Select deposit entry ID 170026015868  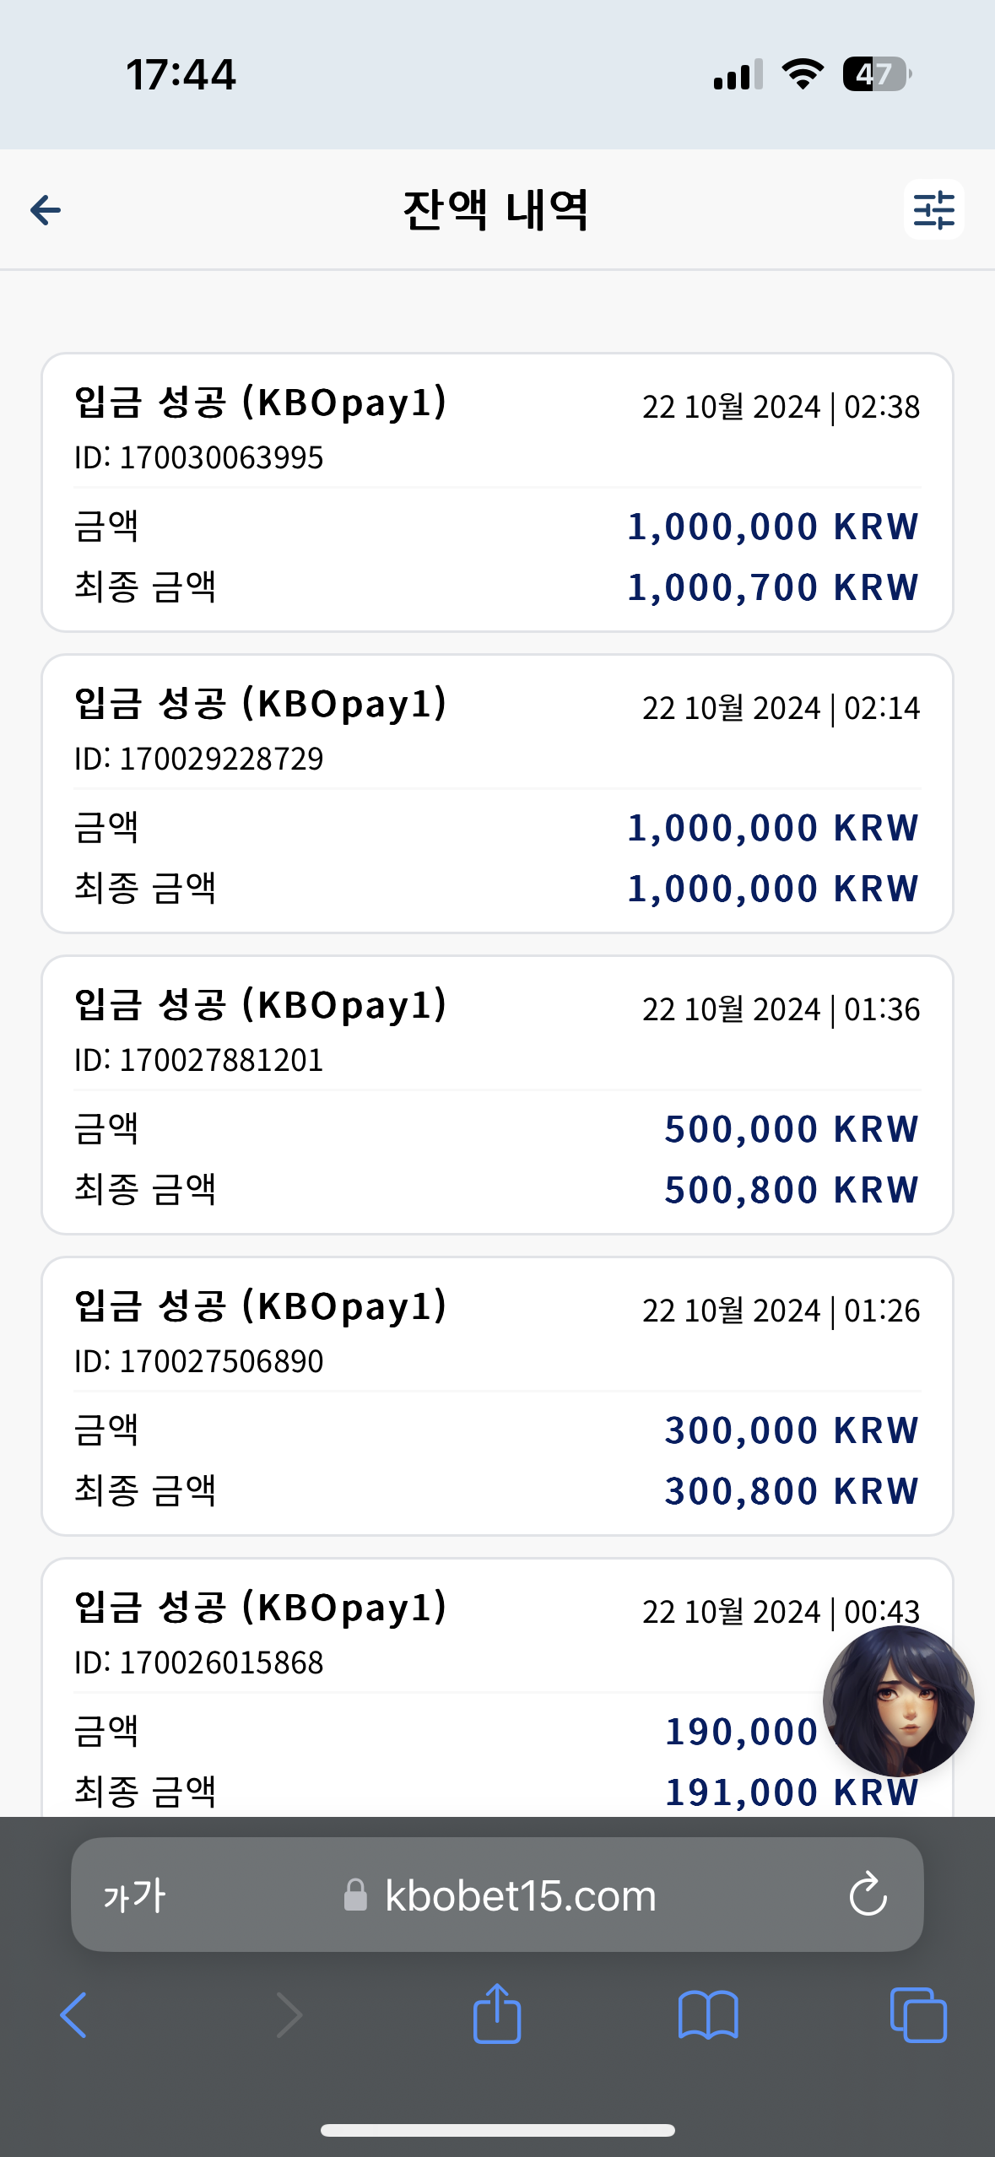pos(497,1688)
